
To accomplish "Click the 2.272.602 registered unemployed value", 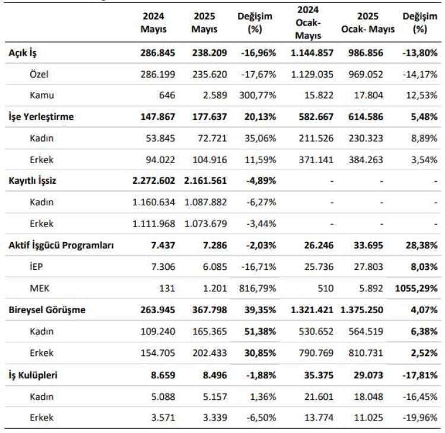I will tap(154, 181).
